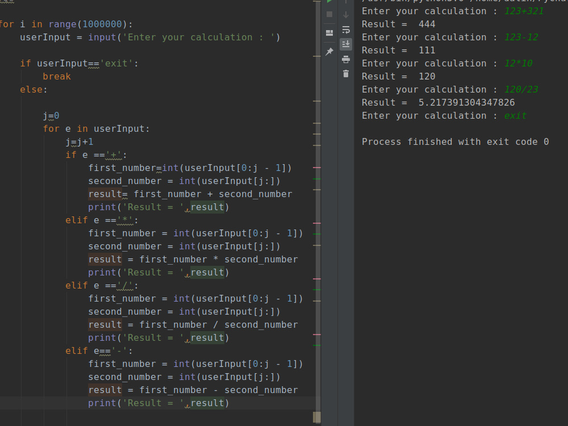Image resolution: width=568 pixels, height=426 pixels.
Task: Toggle the Scroll to End console icon
Action: (x=346, y=44)
